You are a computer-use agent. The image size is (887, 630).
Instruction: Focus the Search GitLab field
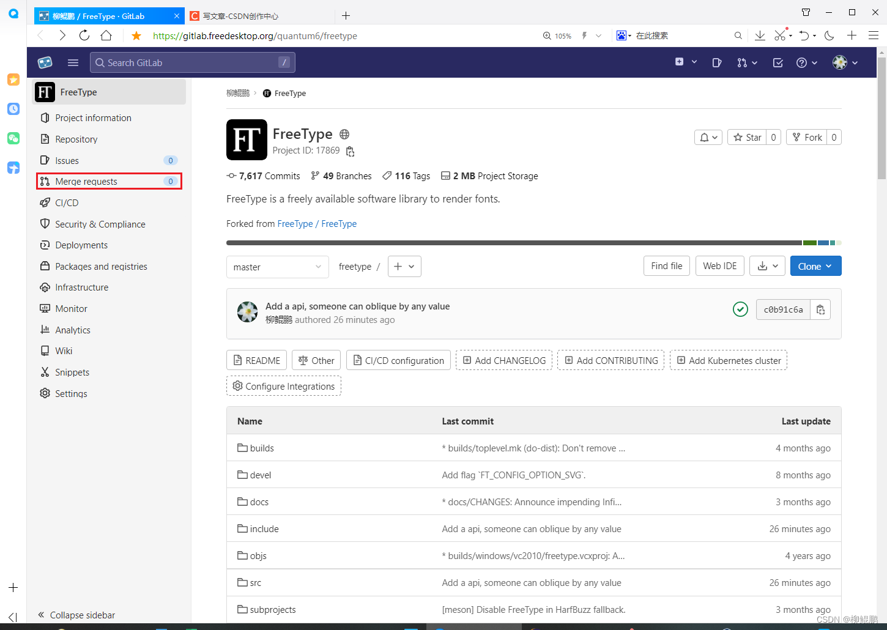(193, 62)
